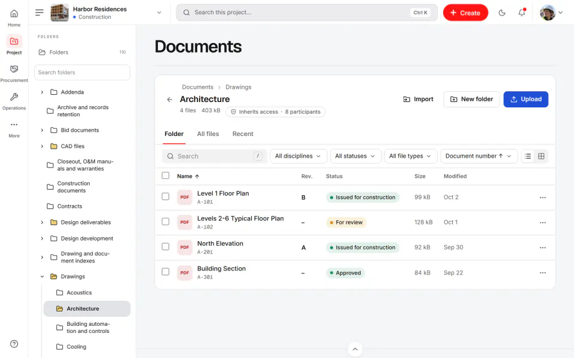The image size is (574, 358).
Task: Expand Drawing and document indexes folder
Action: 42,257
